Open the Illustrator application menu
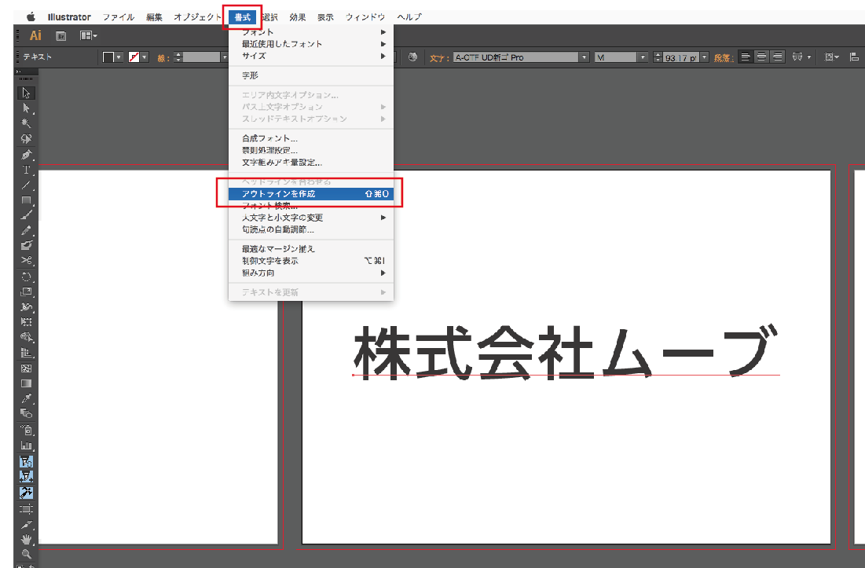 click(x=69, y=17)
